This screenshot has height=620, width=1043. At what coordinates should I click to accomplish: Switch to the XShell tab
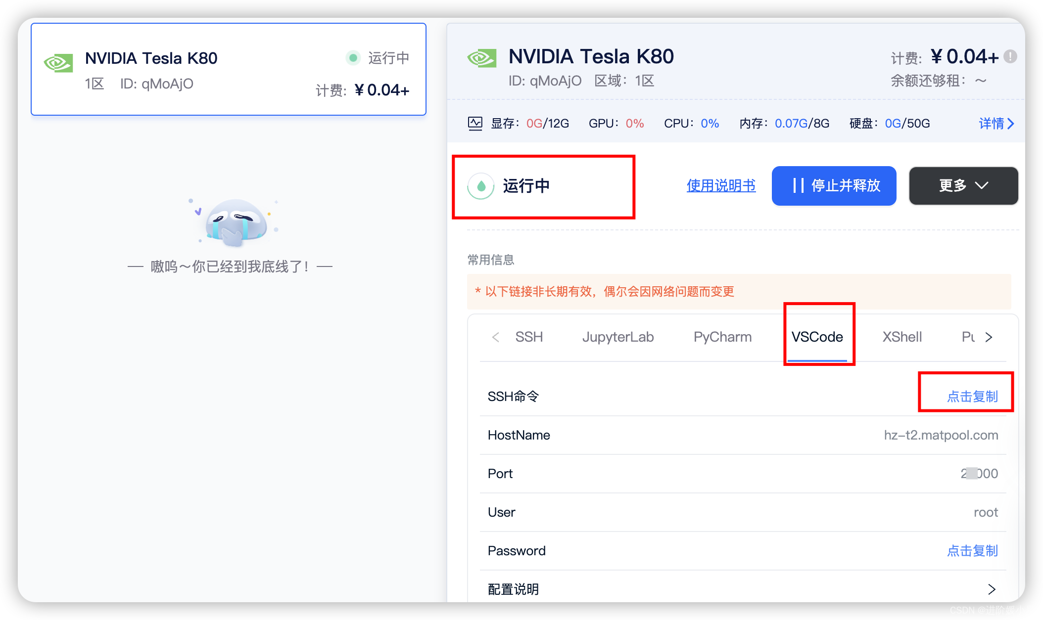(902, 337)
